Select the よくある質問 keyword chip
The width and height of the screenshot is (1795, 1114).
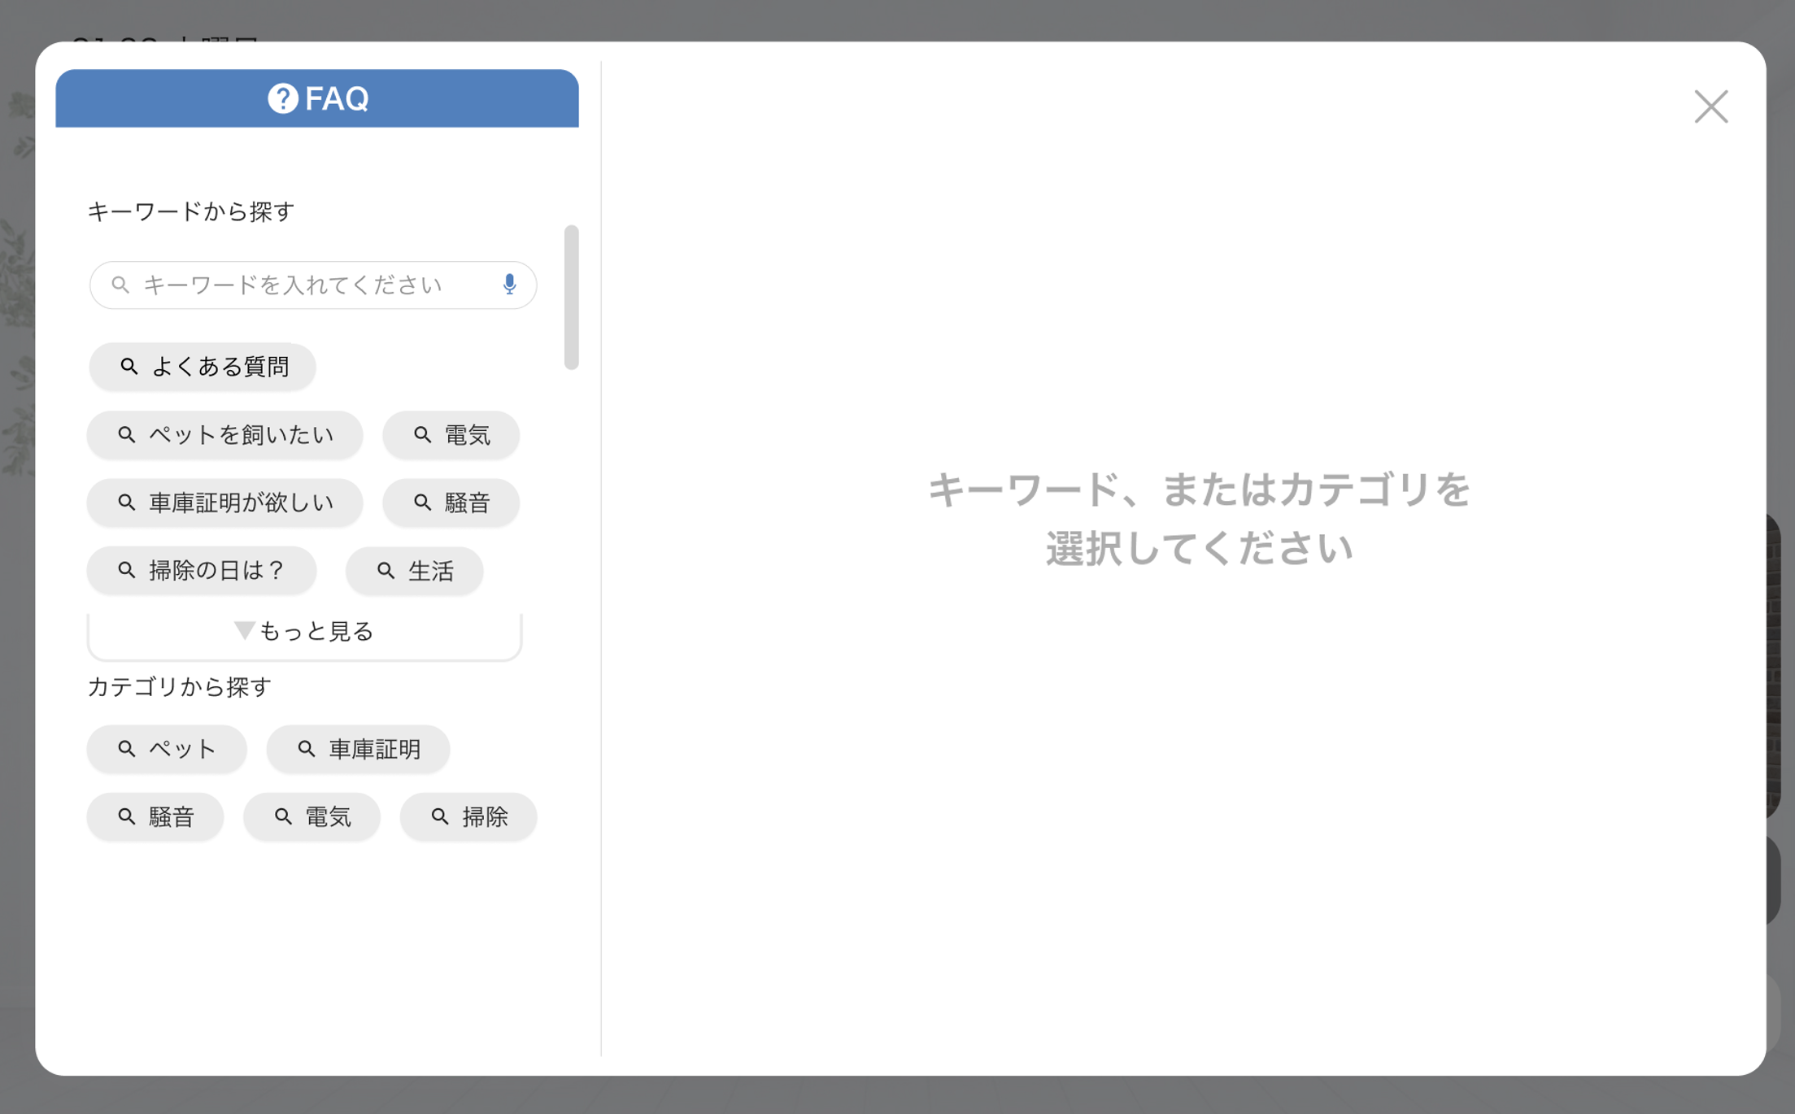point(203,367)
